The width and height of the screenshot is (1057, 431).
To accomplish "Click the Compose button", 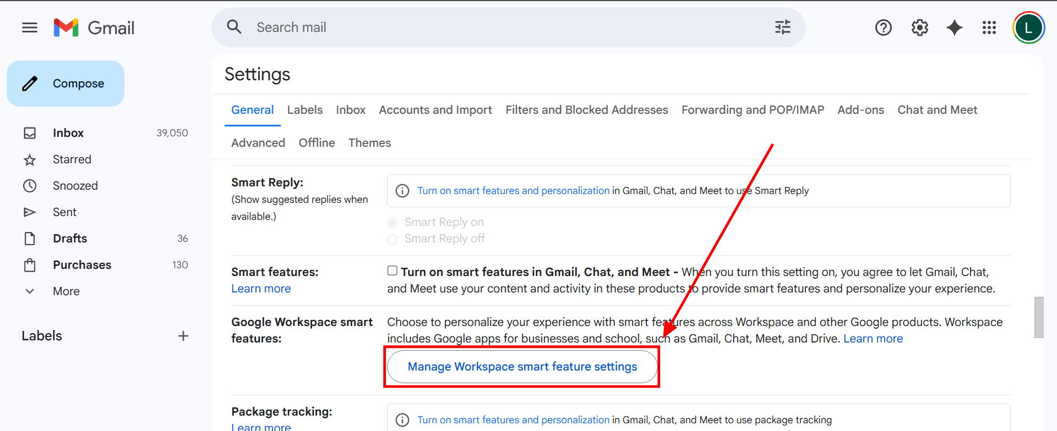I will click(x=66, y=84).
